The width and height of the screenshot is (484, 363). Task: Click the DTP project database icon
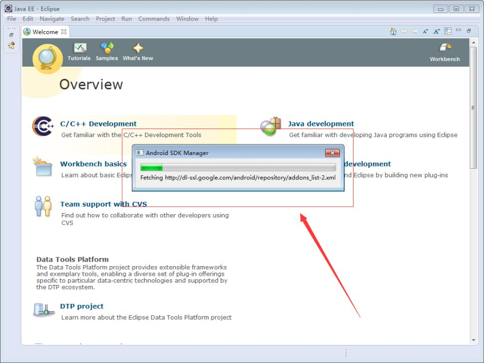(x=43, y=309)
